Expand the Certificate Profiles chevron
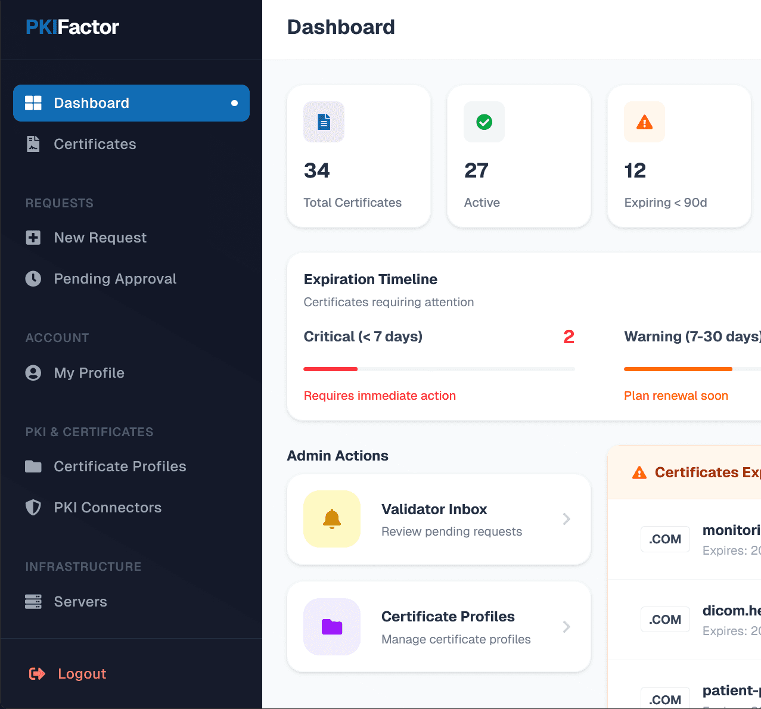 pos(566,626)
